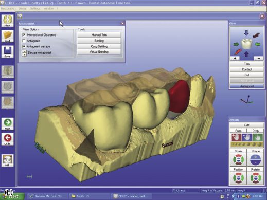Open the Settings menu
Image resolution: width=267 pixels, height=200 pixels.
point(35,8)
